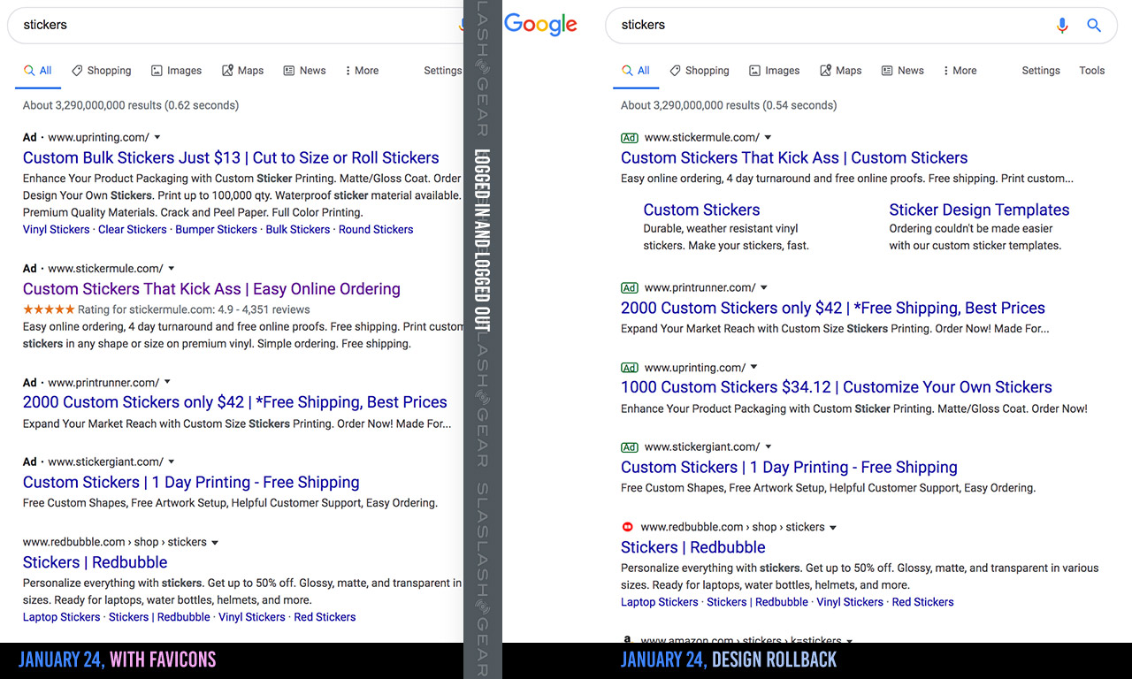This screenshot has height=679, width=1132.
Task: Switch to Maps tab in right search page
Action: point(840,71)
